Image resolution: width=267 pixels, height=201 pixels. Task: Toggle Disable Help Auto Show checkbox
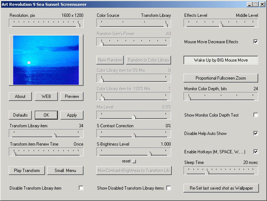click(256, 133)
